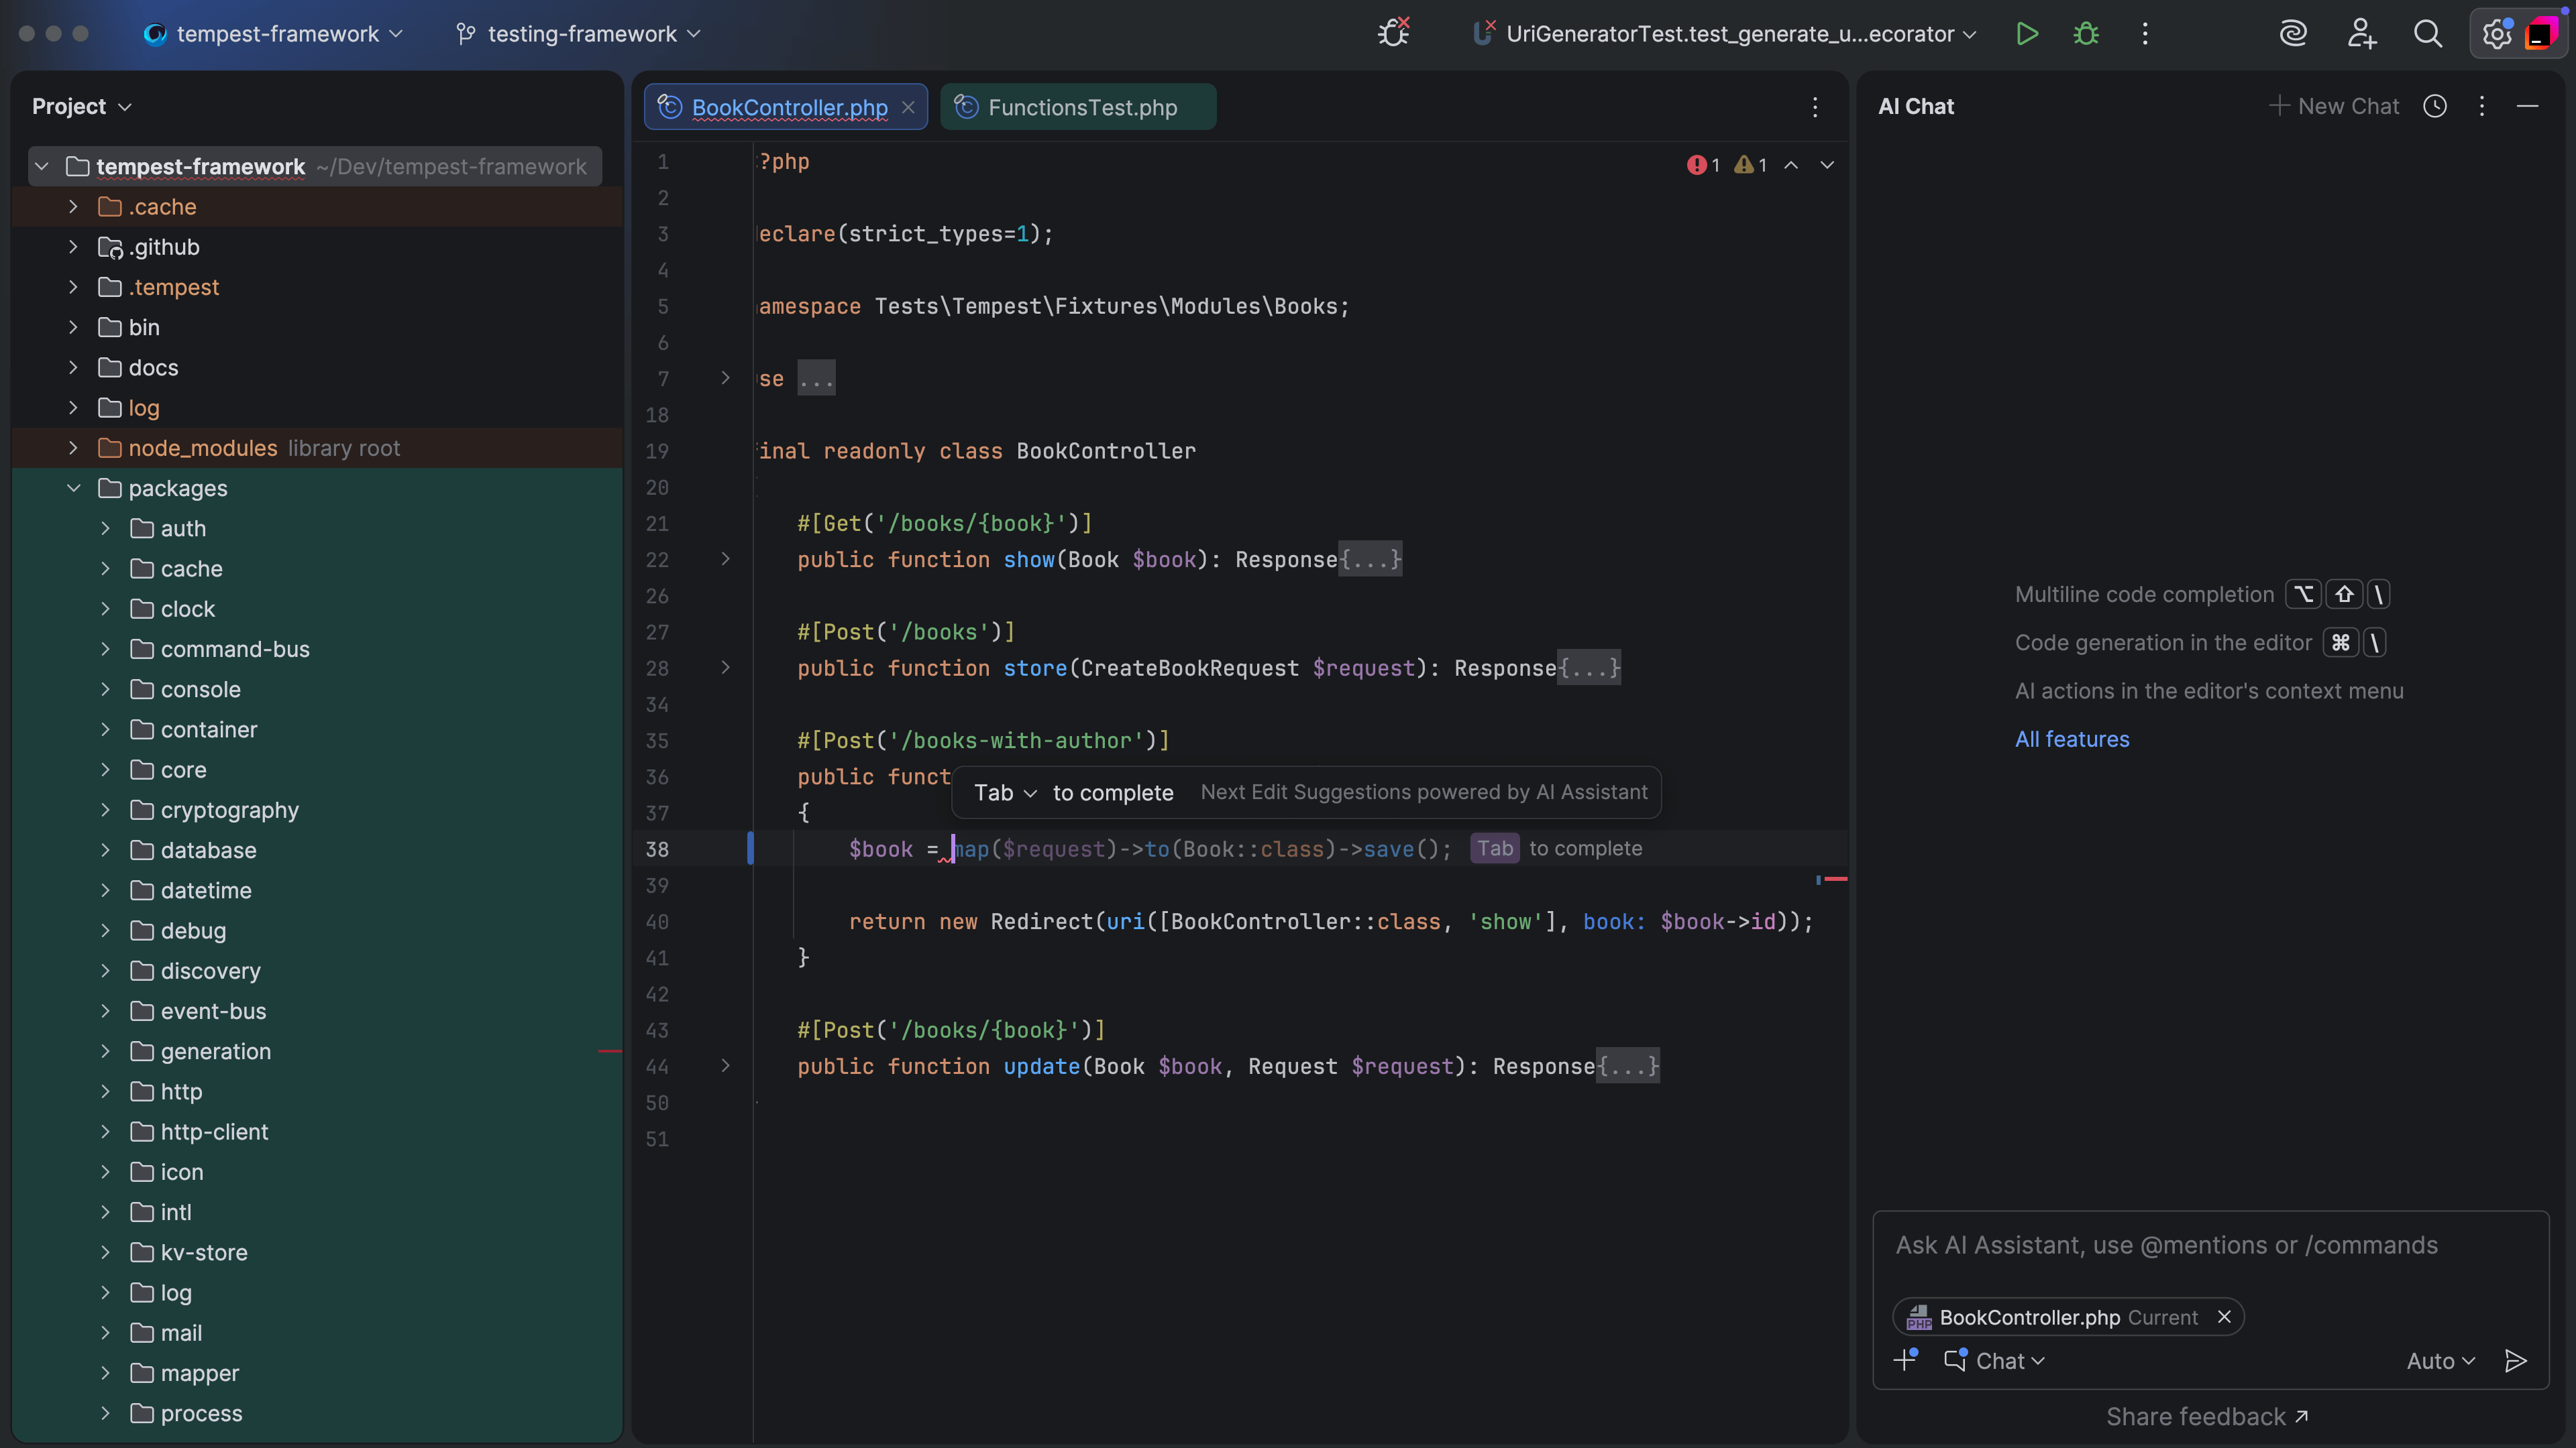Open the Auto model selector

pyautogui.click(x=2440, y=1360)
